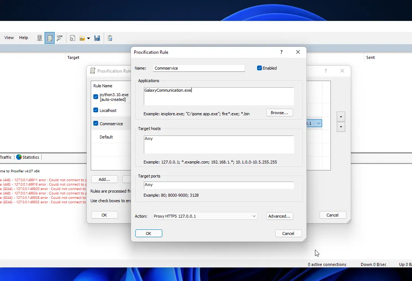412x281 pixels.
Task: Click the clipboard check icon in toolbar
Action: (x=110, y=38)
